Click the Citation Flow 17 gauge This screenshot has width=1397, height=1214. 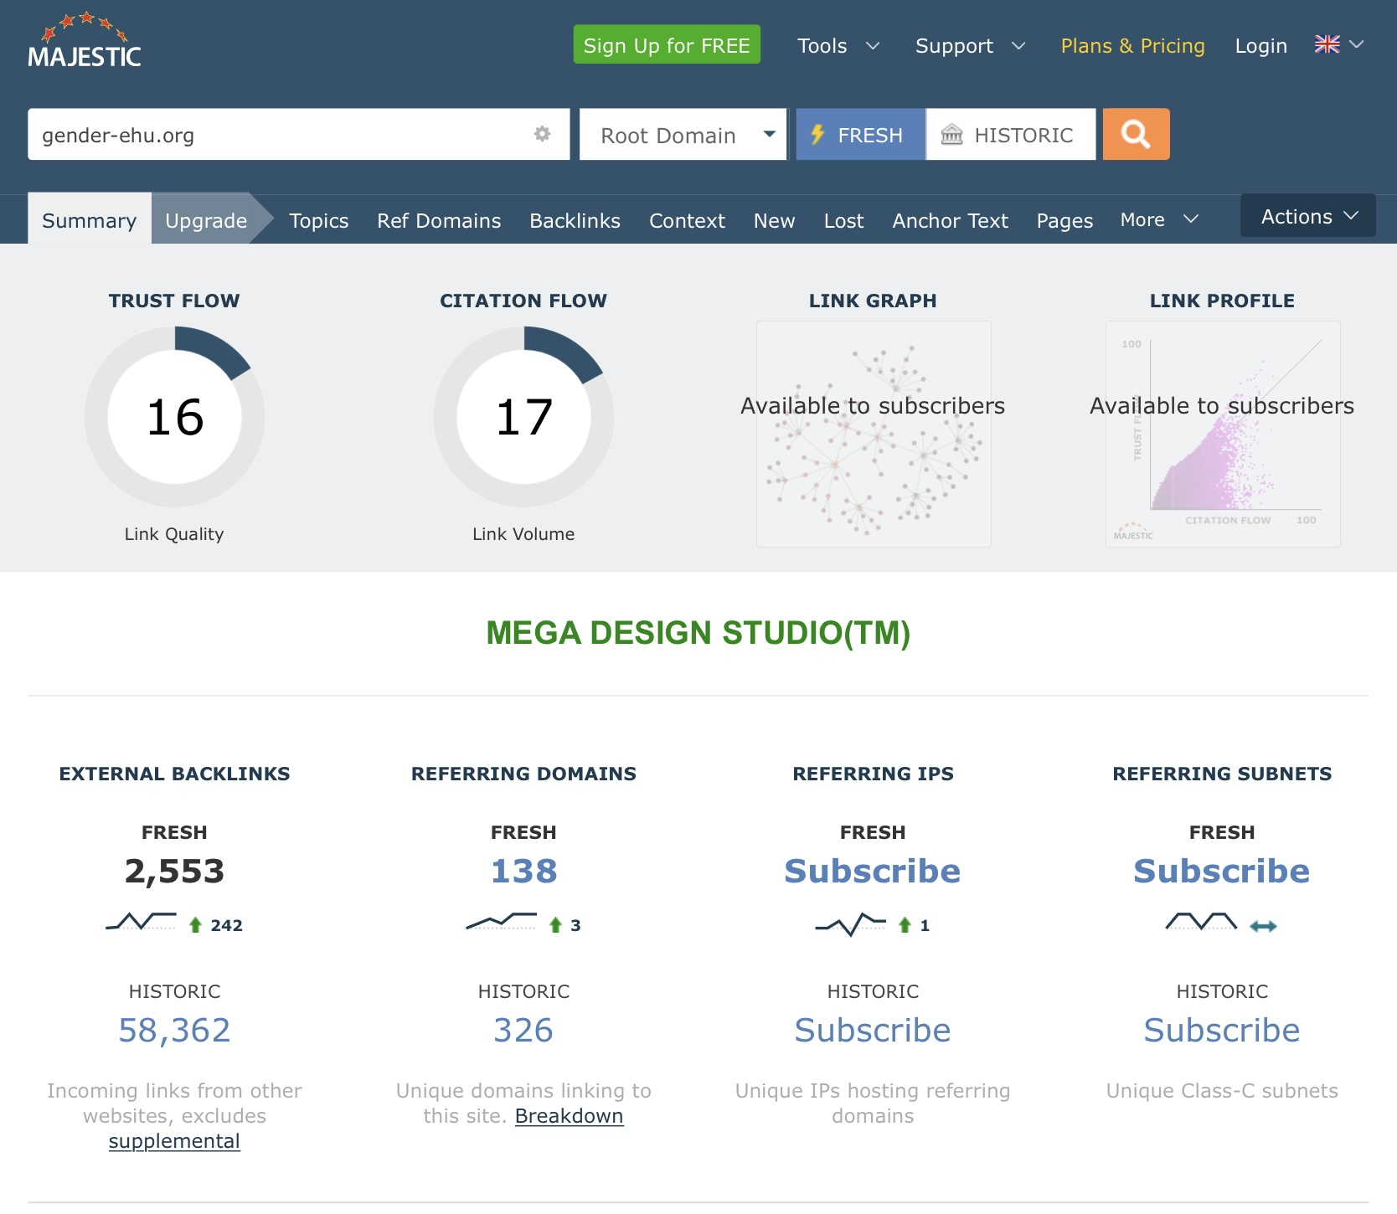(x=523, y=416)
